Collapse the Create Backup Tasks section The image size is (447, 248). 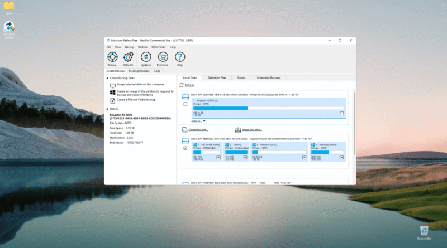click(107, 78)
